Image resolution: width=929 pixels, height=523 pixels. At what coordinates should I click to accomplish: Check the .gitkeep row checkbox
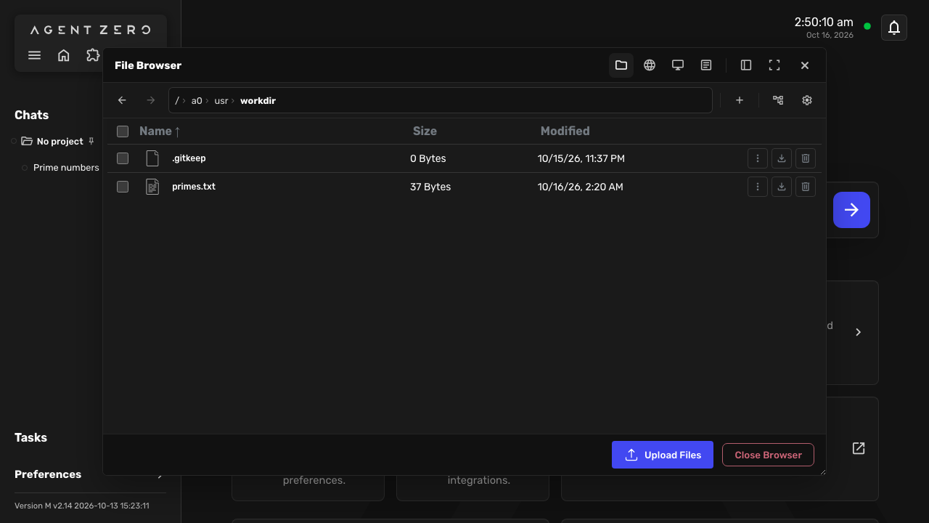coord(123,158)
